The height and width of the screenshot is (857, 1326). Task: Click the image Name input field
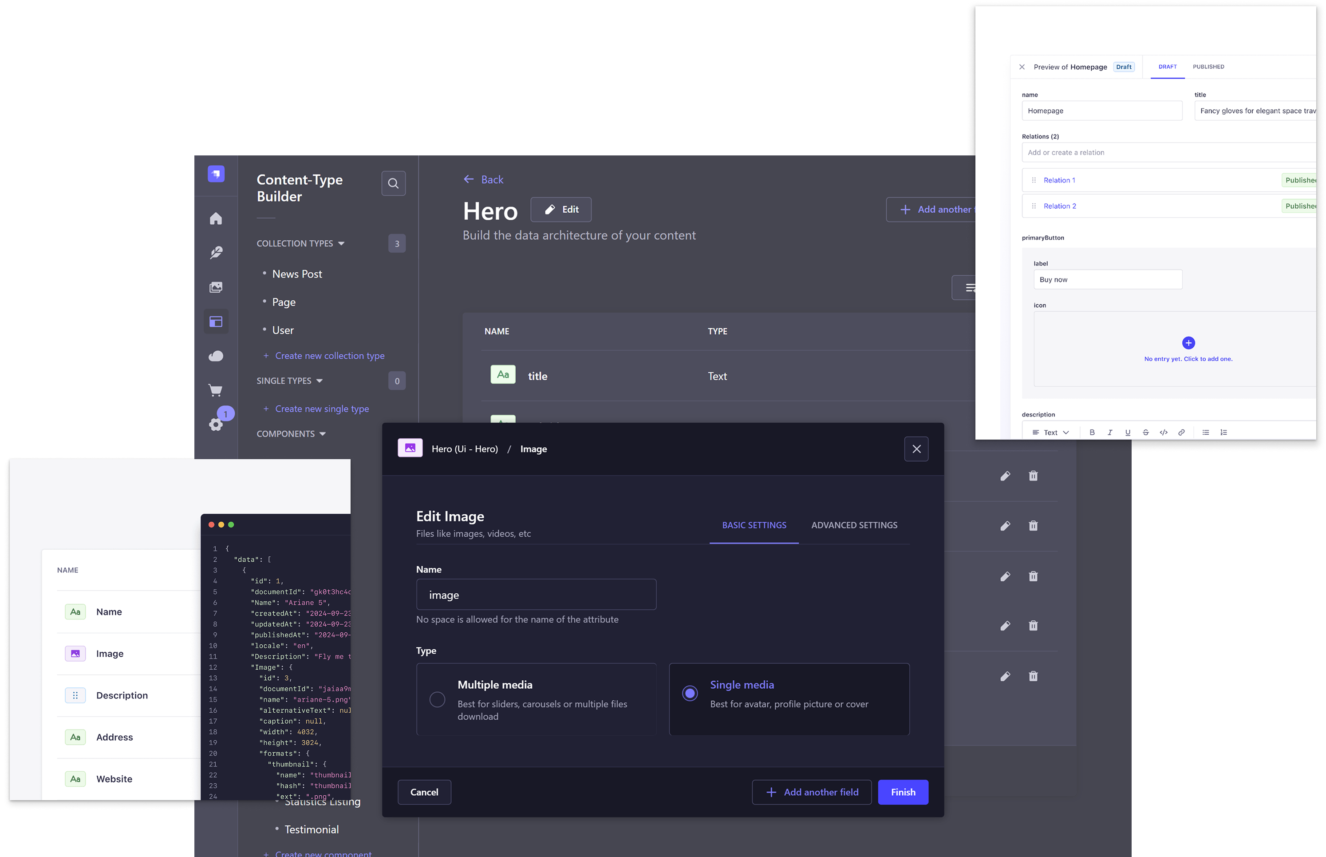coord(536,595)
